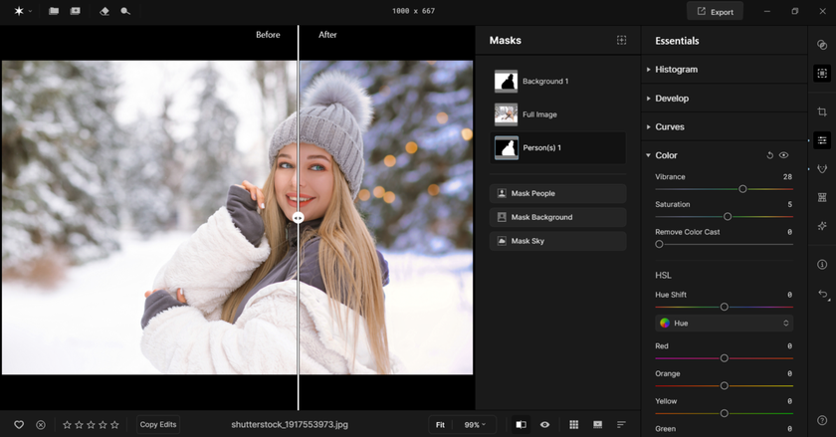
Task: Click the image library icon in top toolbar
Action: tap(76, 11)
